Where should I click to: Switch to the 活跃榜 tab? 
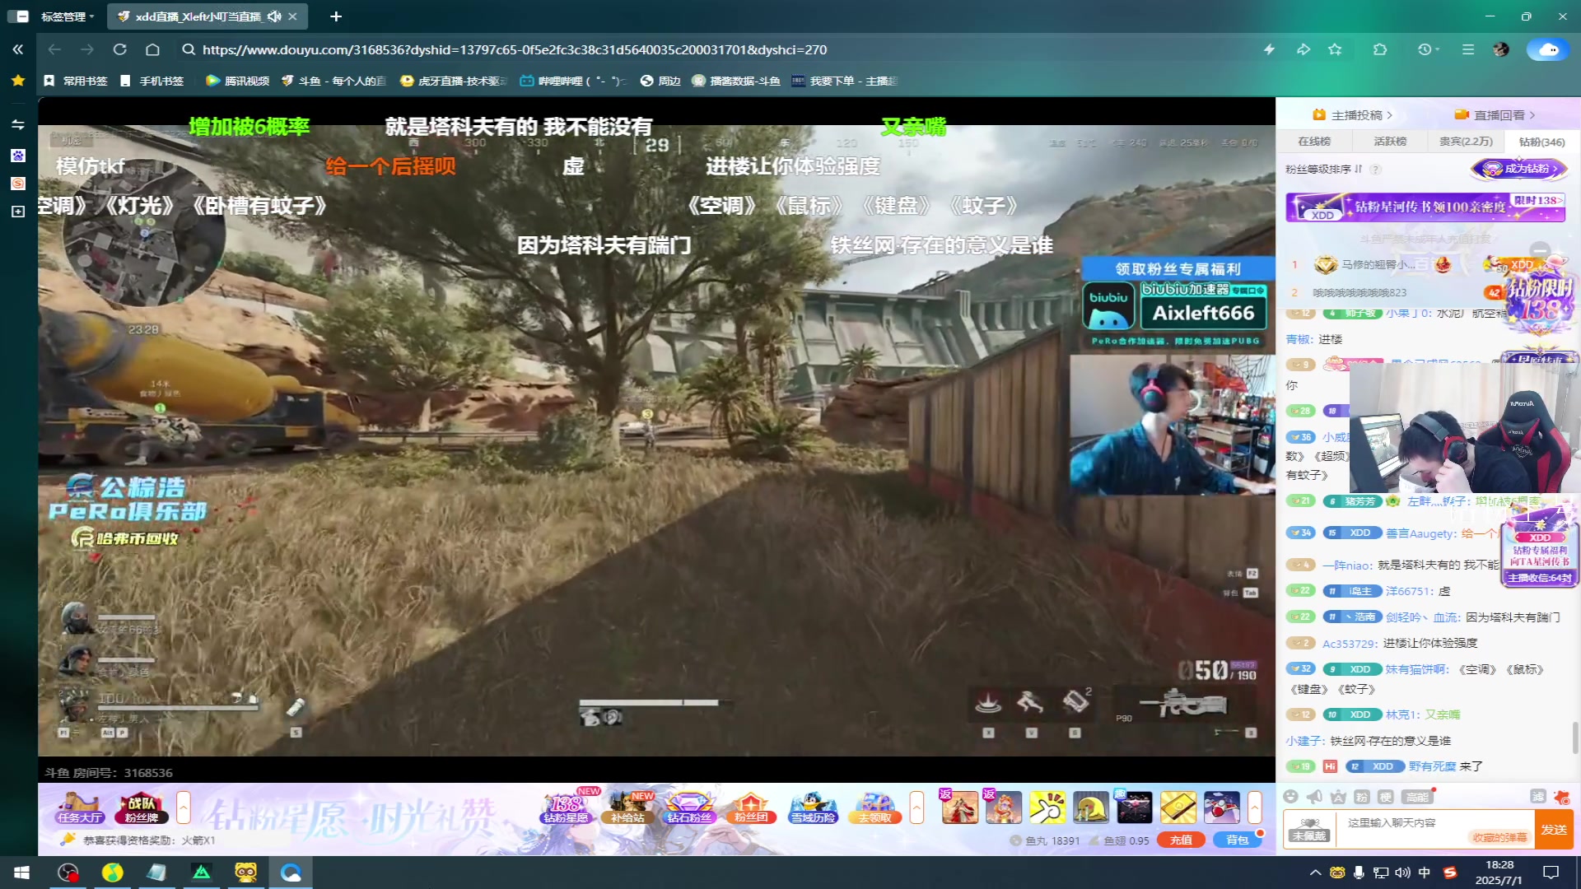1390,142
